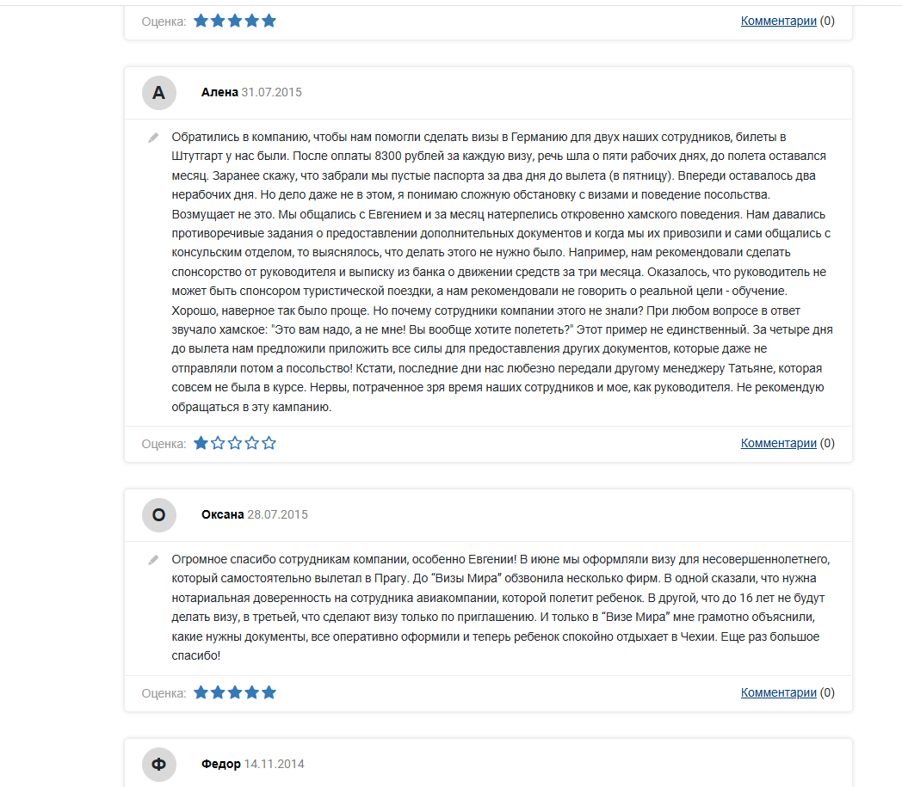
Task: Click Алена's round avatar icon
Action: (158, 93)
